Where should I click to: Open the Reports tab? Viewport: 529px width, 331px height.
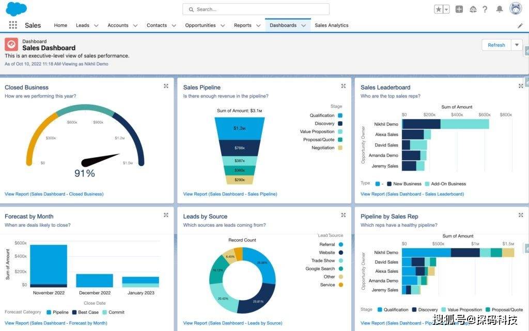[243, 25]
